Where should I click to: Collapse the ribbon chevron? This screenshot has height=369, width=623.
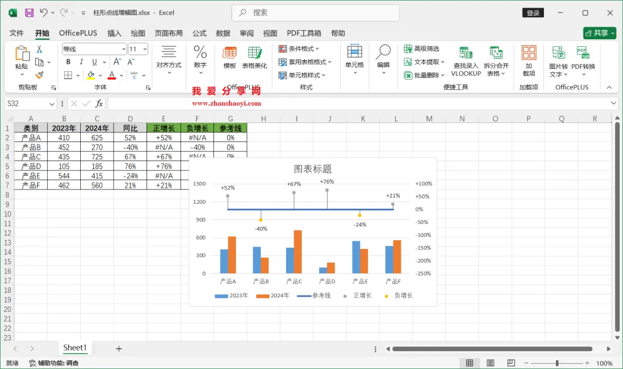coord(609,87)
